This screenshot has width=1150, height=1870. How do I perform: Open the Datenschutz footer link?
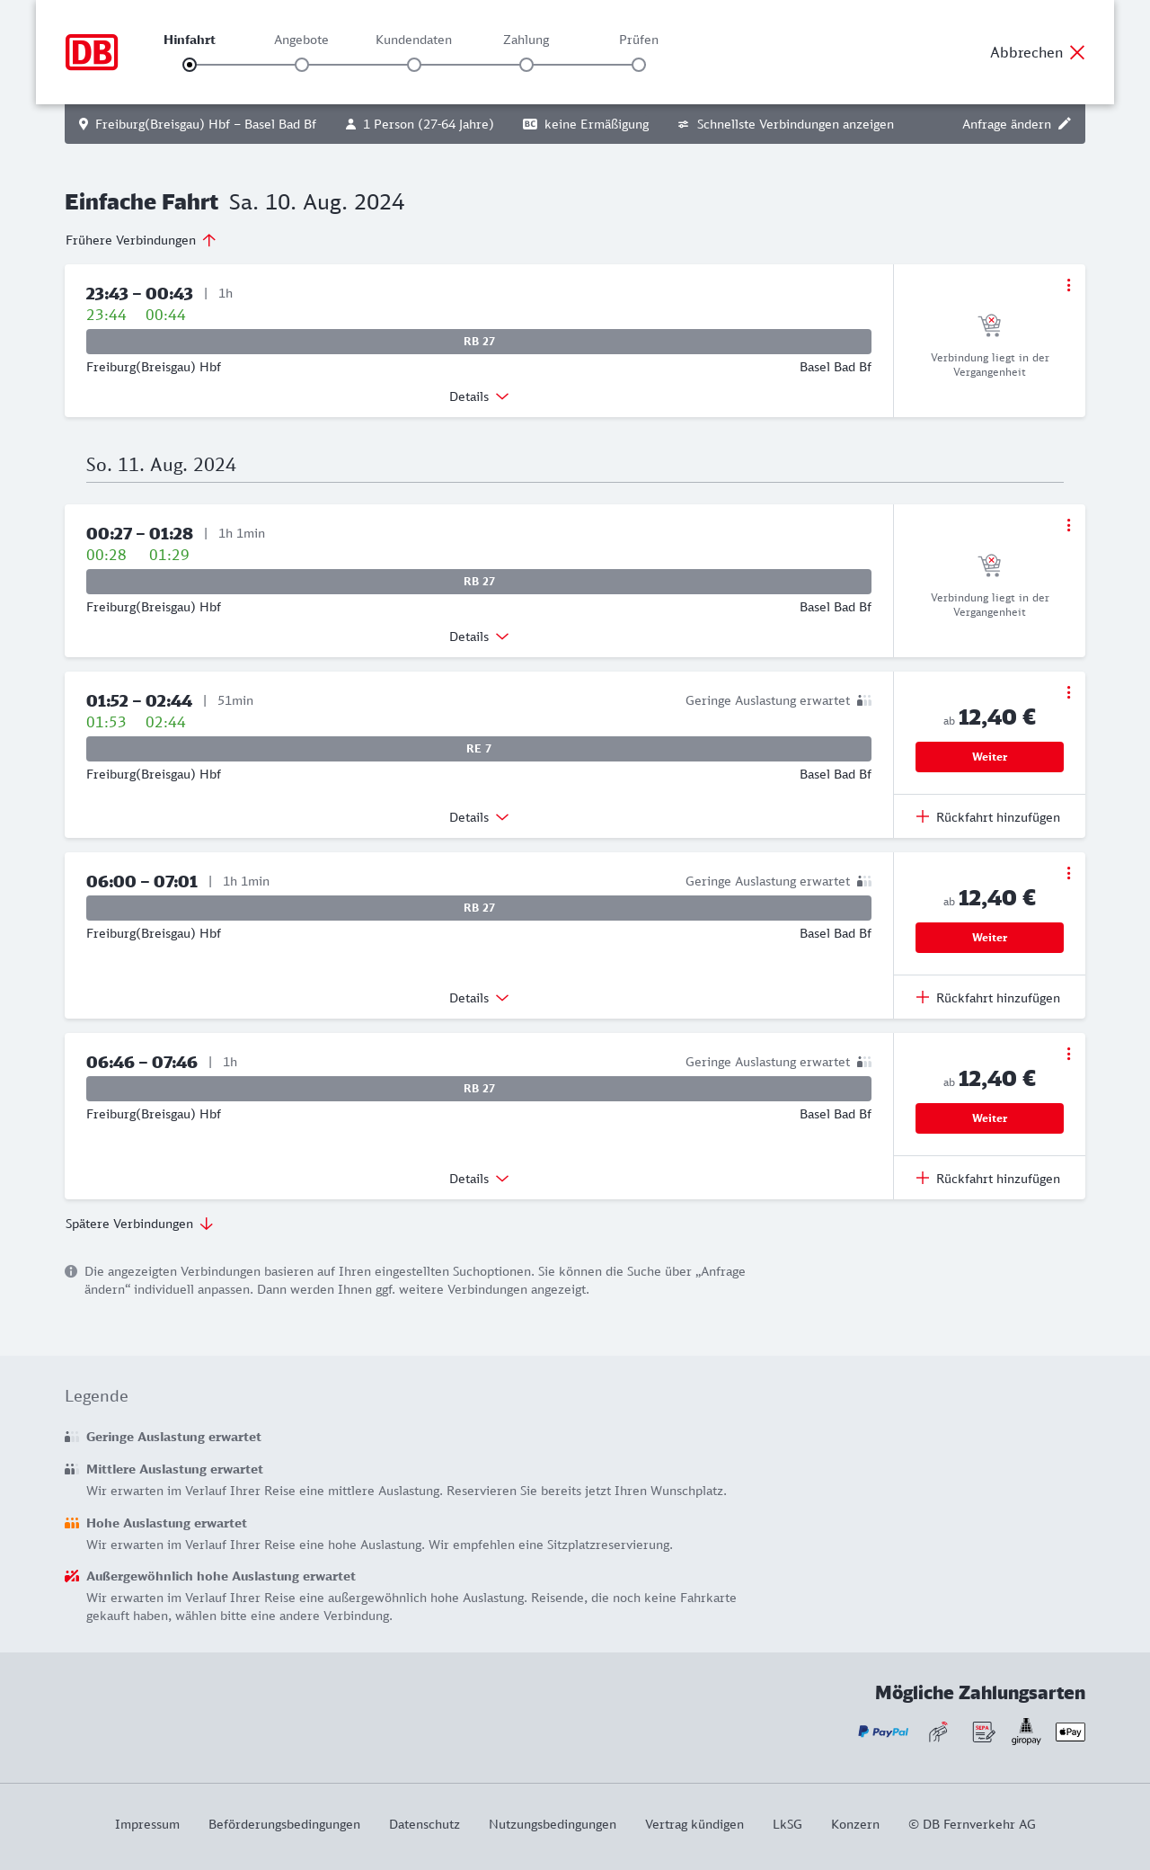point(424,1824)
